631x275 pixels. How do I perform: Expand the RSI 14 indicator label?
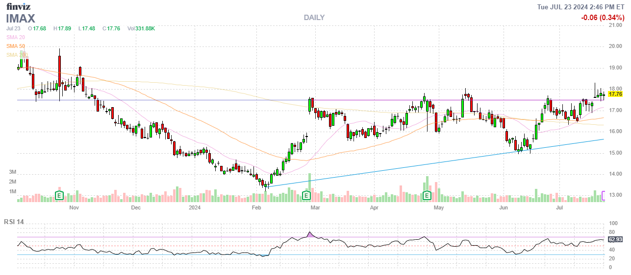pyautogui.click(x=14, y=222)
